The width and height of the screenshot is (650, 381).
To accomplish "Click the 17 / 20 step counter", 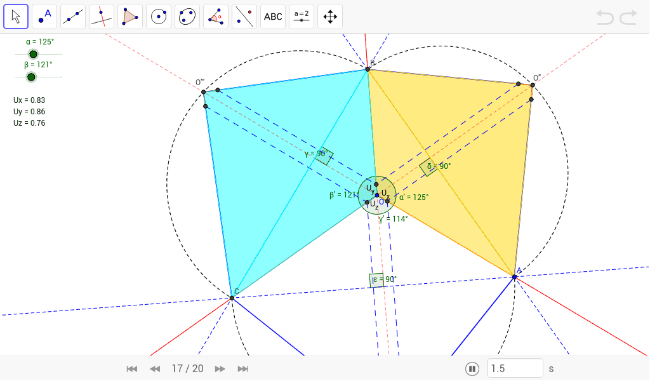I will (187, 369).
